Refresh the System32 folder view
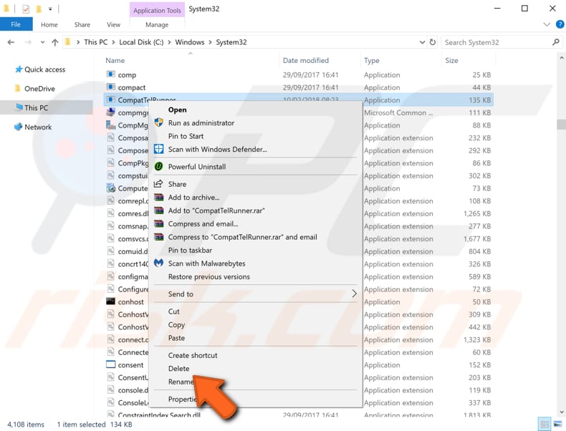Viewport: 566px width, 431px height. point(433,42)
